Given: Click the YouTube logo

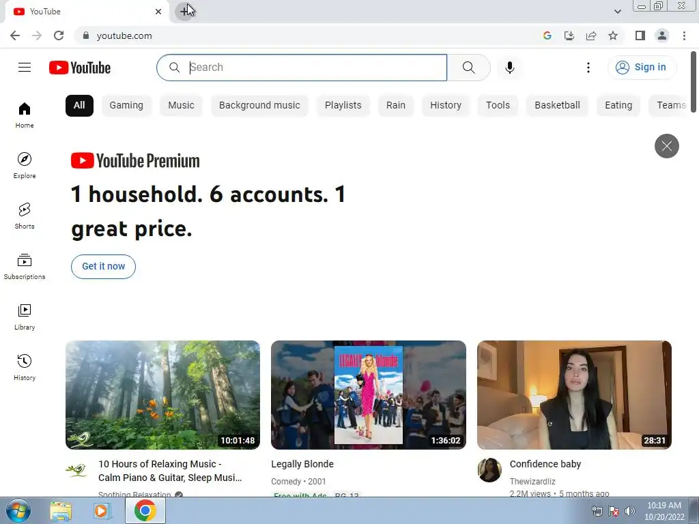Looking at the screenshot, I should pos(80,68).
